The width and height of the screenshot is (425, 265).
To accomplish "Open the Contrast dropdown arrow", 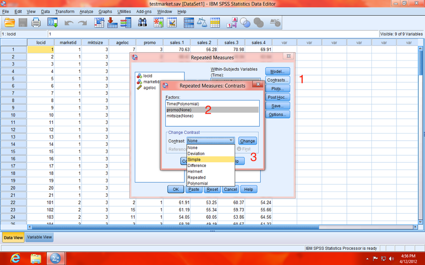I will 231,141.
